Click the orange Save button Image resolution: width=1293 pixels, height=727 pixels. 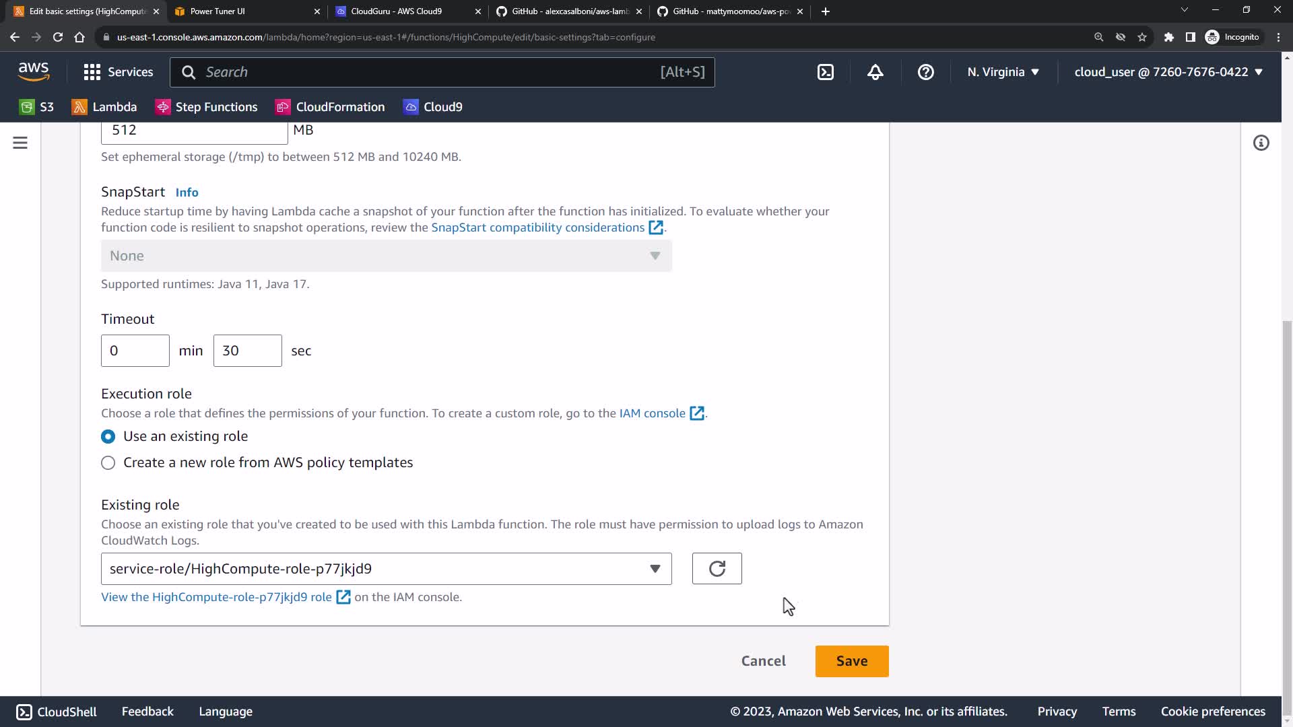(851, 661)
